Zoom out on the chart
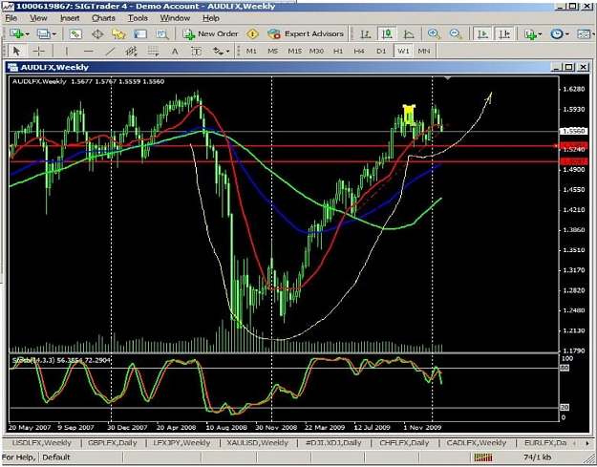The height and width of the screenshot is (467, 597). (x=456, y=33)
